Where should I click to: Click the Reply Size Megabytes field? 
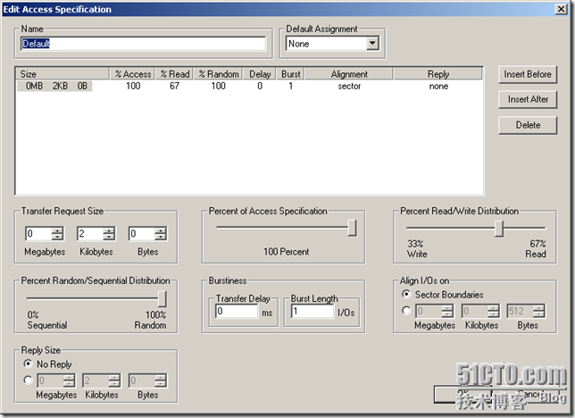click(50, 380)
